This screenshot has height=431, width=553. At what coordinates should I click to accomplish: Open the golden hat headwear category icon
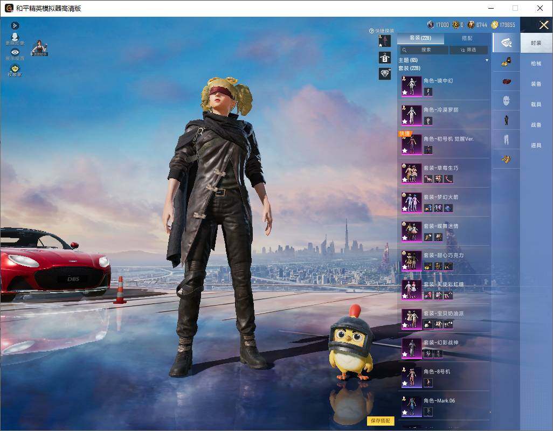(x=506, y=62)
